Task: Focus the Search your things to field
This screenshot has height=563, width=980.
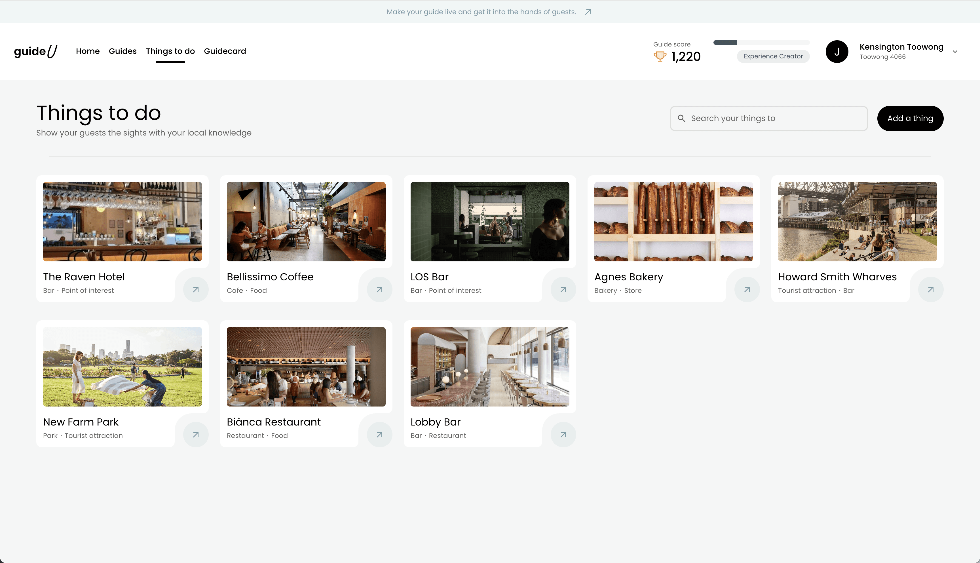Action: tap(769, 118)
